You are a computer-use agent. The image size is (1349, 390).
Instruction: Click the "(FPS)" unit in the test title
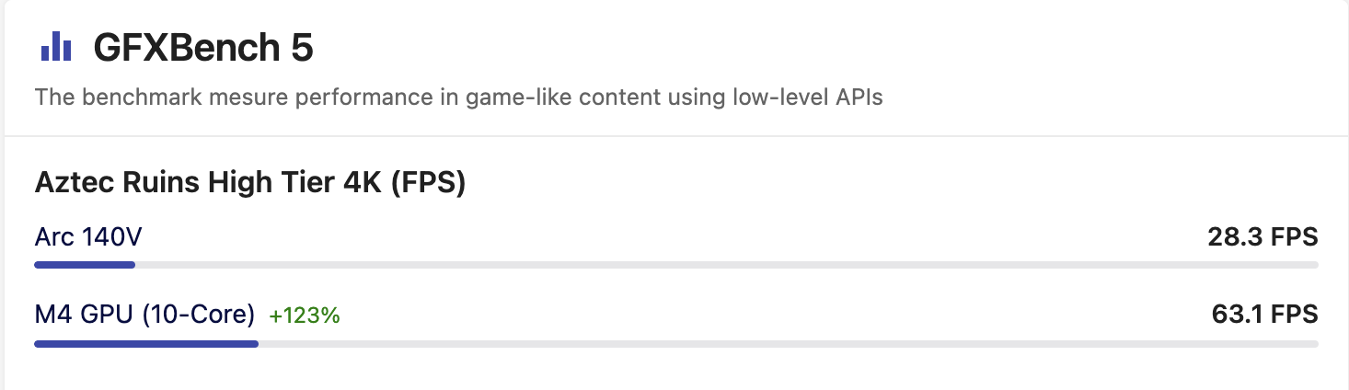click(429, 183)
